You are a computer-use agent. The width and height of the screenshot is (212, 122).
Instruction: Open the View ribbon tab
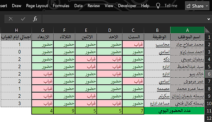click(109, 6)
